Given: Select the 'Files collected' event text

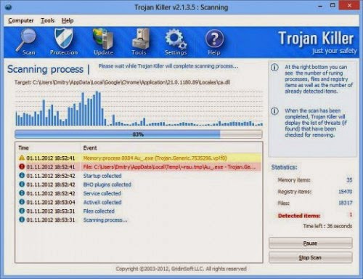Looking at the screenshot, I should pyautogui.click(x=99, y=211).
